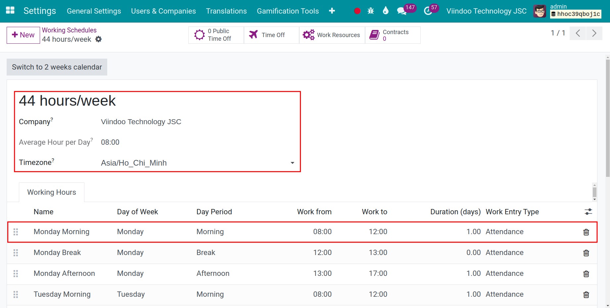Click the Working Hours list scrollbar

[594, 192]
